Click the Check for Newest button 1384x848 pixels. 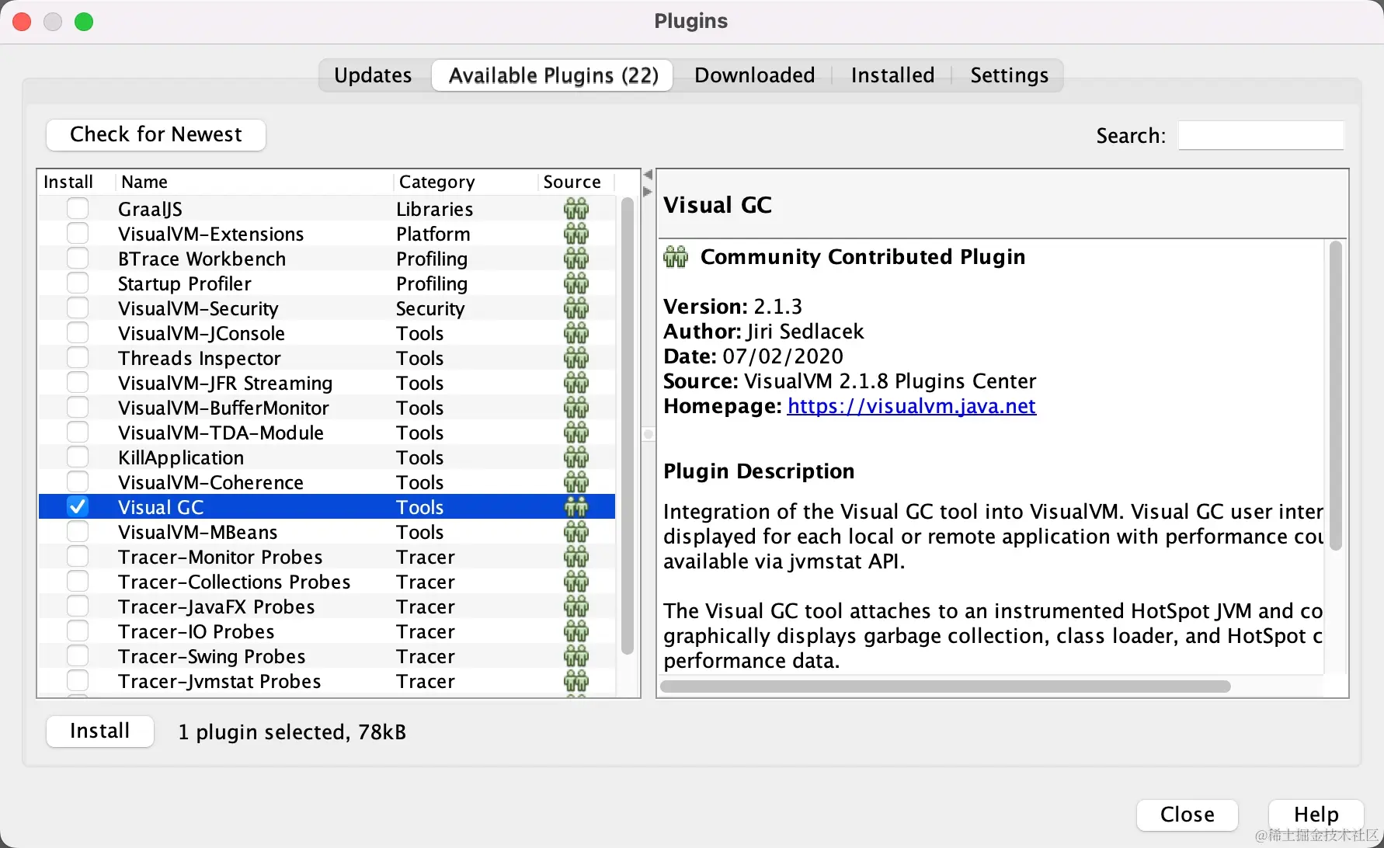coord(156,134)
